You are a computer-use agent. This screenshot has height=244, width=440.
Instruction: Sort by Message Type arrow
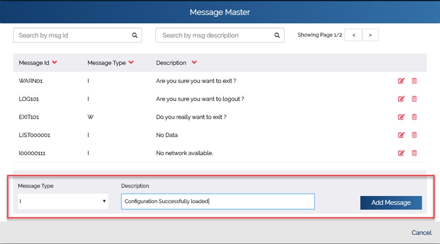131,62
